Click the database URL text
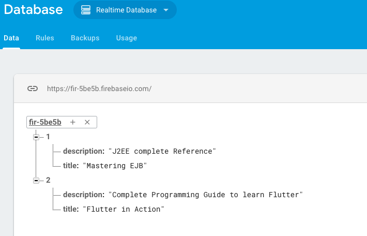 tap(99, 89)
